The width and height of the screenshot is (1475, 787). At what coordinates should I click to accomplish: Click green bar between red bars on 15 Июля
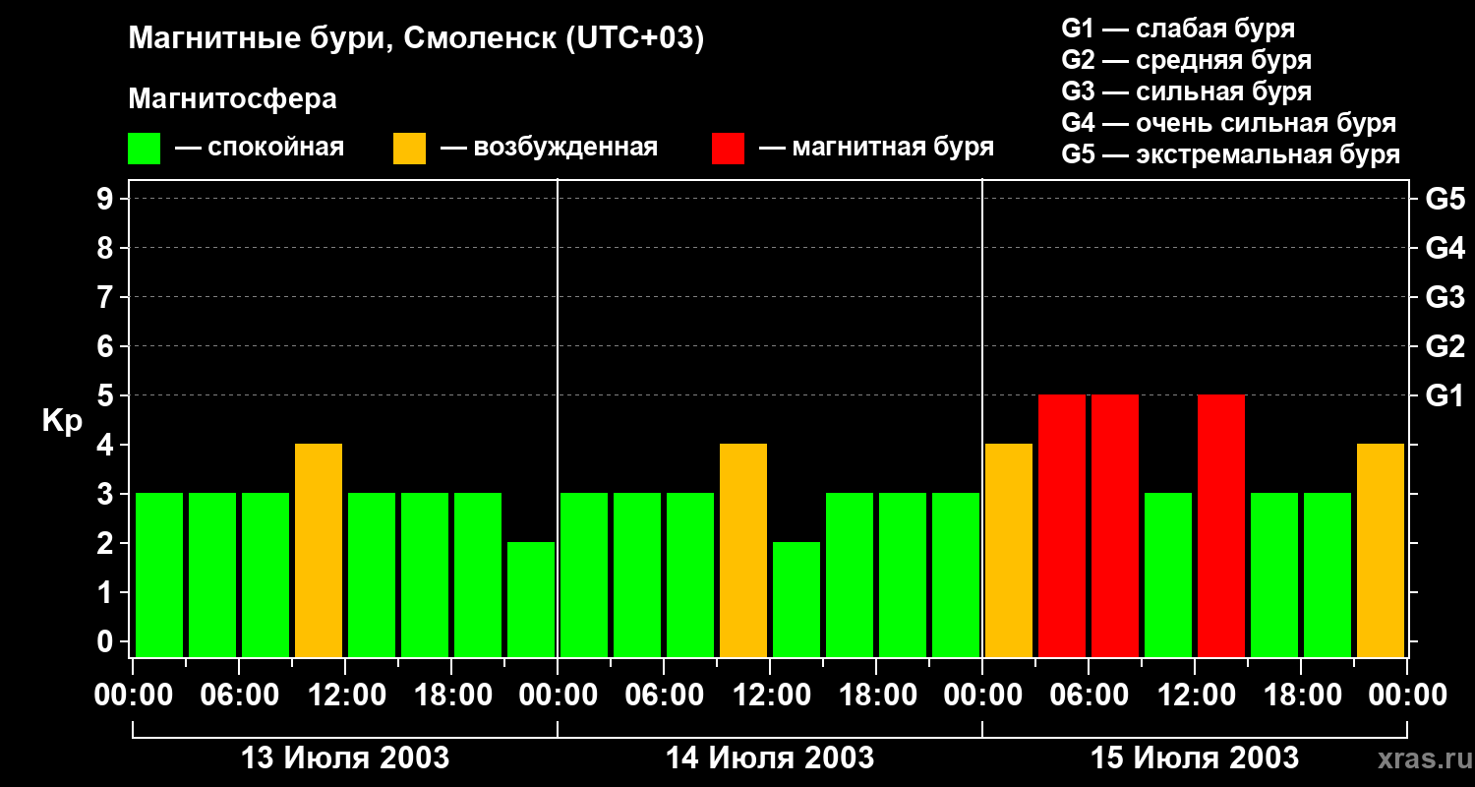point(1168,575)
